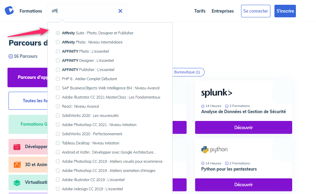Open the Virtualisation category layers icon

point(17,182)
